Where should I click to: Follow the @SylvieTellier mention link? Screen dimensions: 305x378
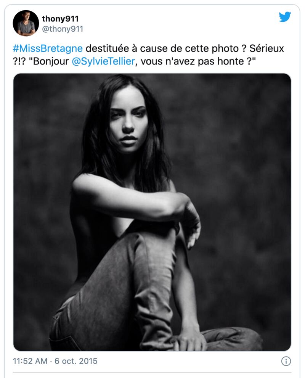pos(103,61)
